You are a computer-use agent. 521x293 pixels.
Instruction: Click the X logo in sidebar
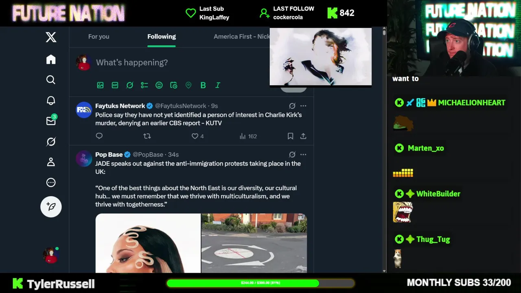coord(51,37)
